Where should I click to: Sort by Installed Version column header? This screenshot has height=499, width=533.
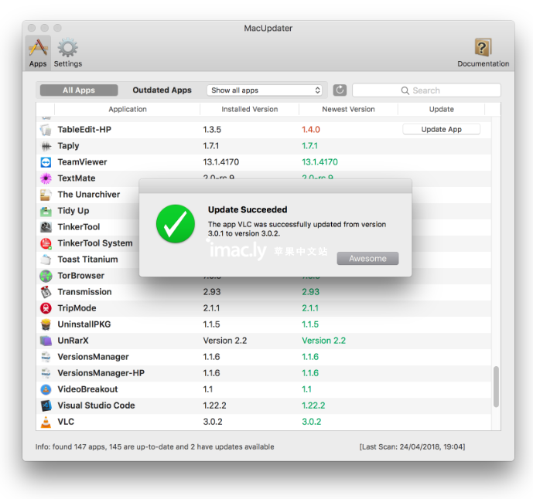[x=250, y=110]
